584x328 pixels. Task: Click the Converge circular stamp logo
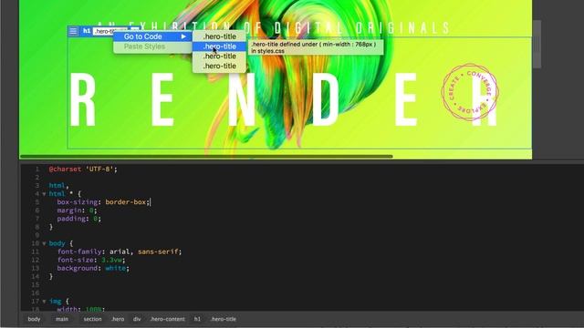pyautogui.click(x=470, y=92)
